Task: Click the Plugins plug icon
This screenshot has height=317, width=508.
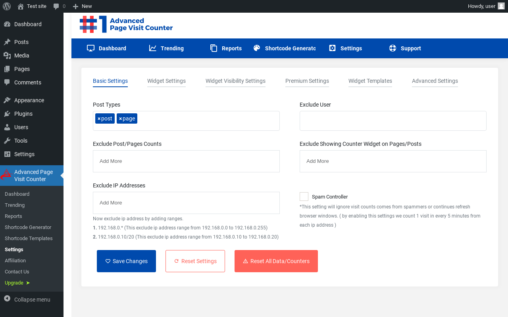Action: click(x=7, y=114)
